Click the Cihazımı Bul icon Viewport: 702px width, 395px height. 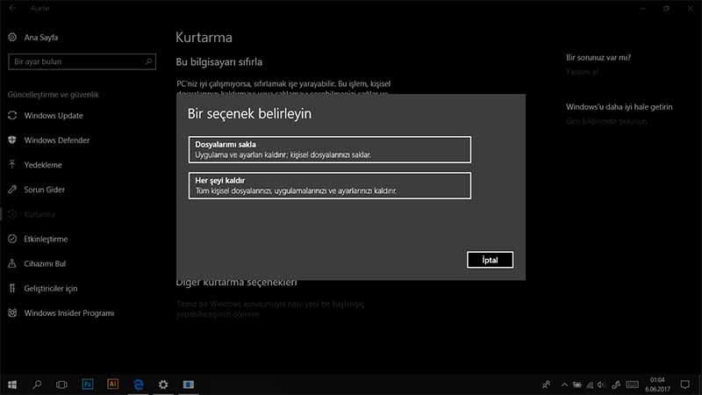click(x=12, y=263)
